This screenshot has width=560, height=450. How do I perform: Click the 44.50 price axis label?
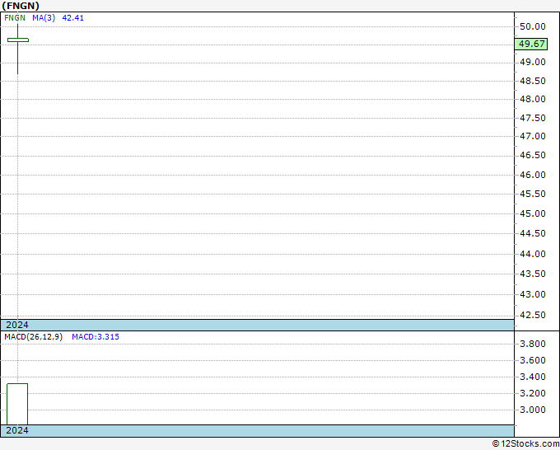tap(533, 233)
